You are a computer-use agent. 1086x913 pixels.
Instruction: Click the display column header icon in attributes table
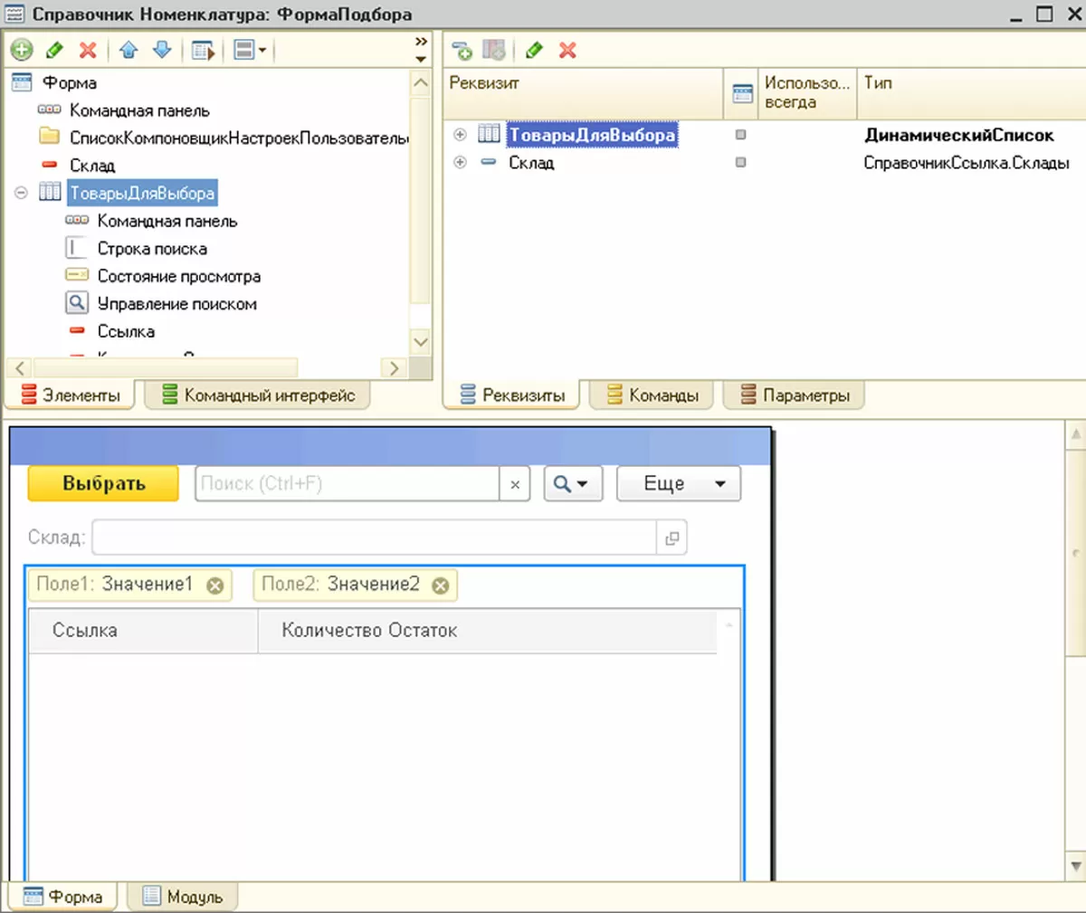coord(742,92)
